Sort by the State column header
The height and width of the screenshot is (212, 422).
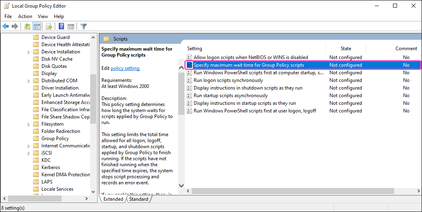click(x=346, y=49)
